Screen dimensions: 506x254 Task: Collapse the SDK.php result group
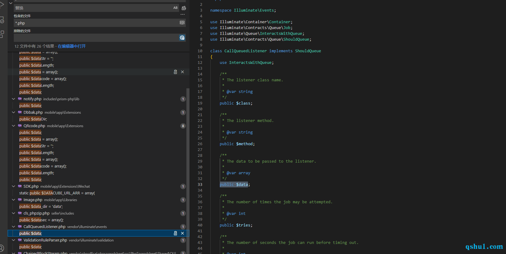click(x=13, y=186)
